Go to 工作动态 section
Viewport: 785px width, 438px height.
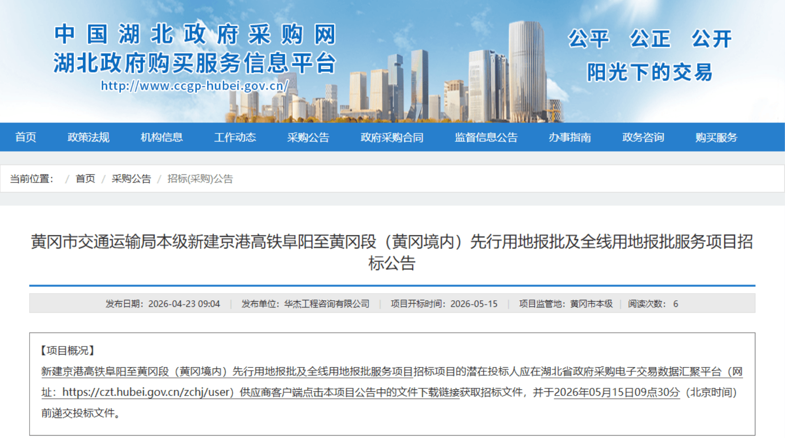tap(235, 137)
